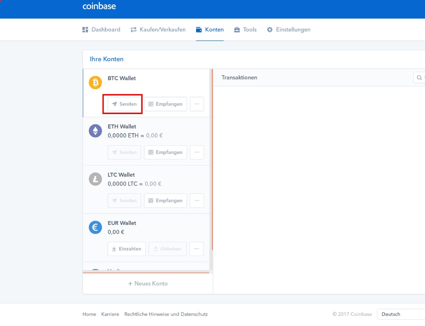Screen dimensions: 425x326
Task: Select the LTC Wallet title
Action: click(x=121, y=175)
